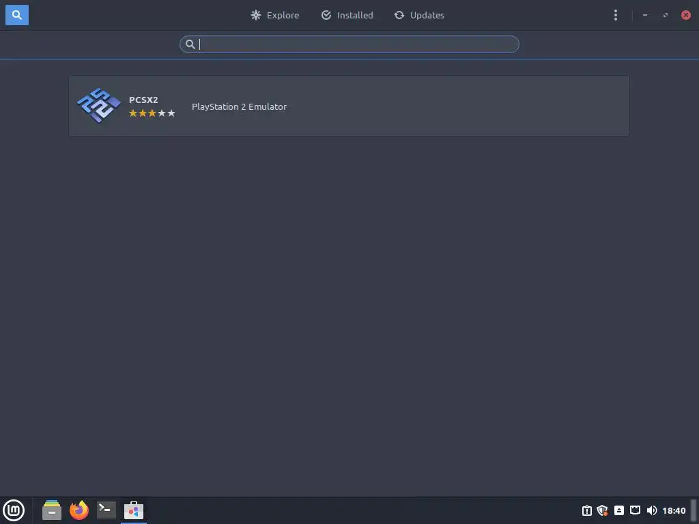Launch the file manager from taskbar
This screenshot has height=524, width=699.
point(52,510)
